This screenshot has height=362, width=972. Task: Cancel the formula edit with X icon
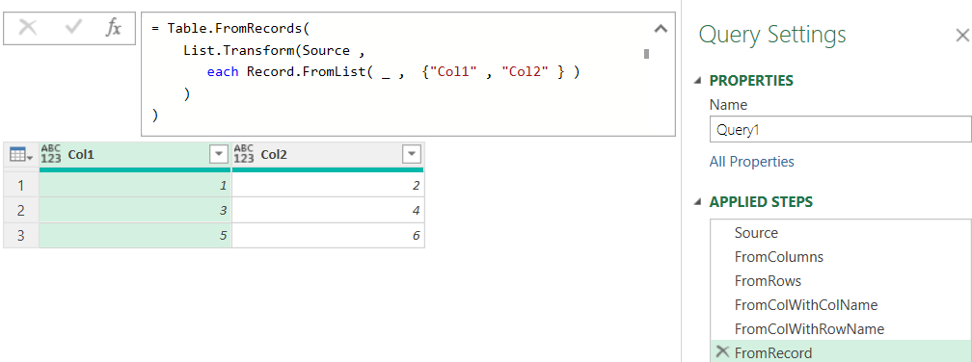29,28
